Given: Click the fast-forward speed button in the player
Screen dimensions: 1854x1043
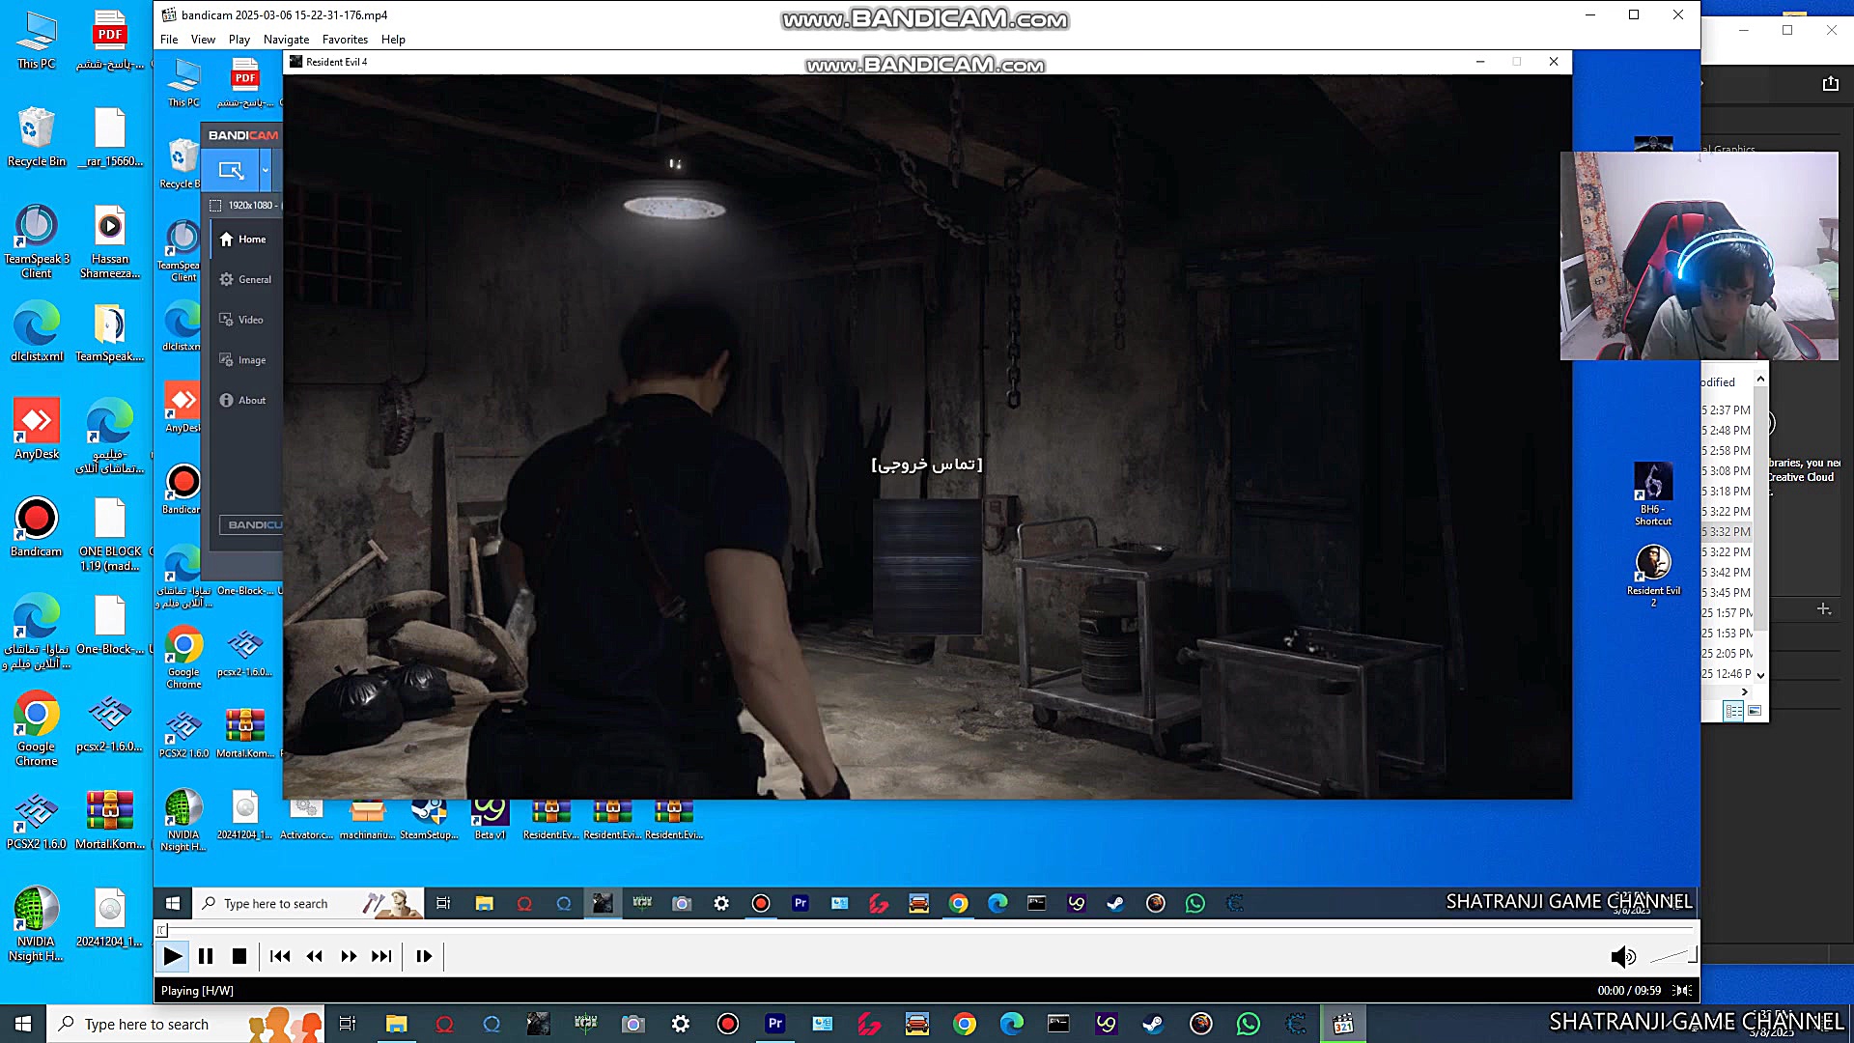Looking at the screenshot, I should coord(349,956).
